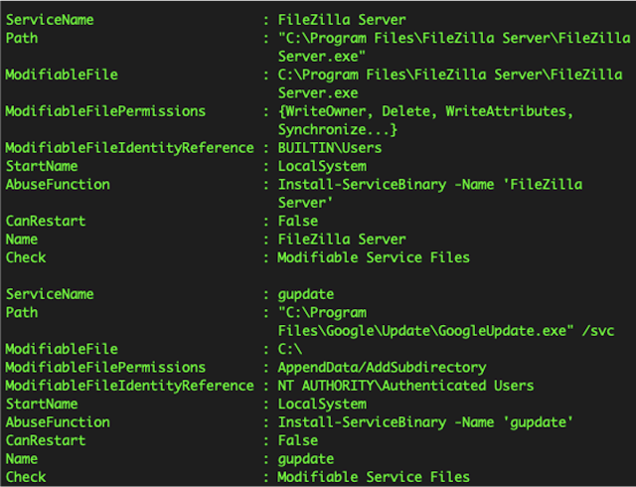Image resolution: width=636 pixels, height=487 pixels.
Task: Select the BUILTIN\Users identity reference value
Action: [329, 148]
